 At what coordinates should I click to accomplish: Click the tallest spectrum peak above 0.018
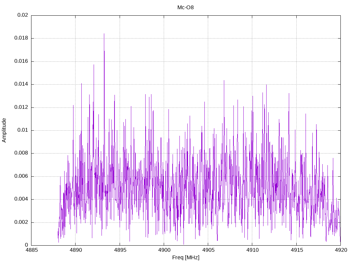click(104, 34)
